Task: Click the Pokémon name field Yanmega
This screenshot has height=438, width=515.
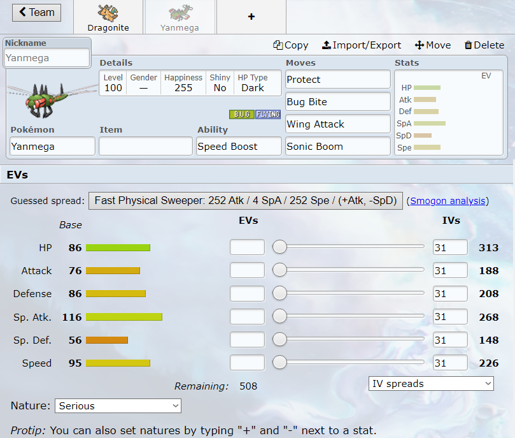Action: (x=53, y=147)
